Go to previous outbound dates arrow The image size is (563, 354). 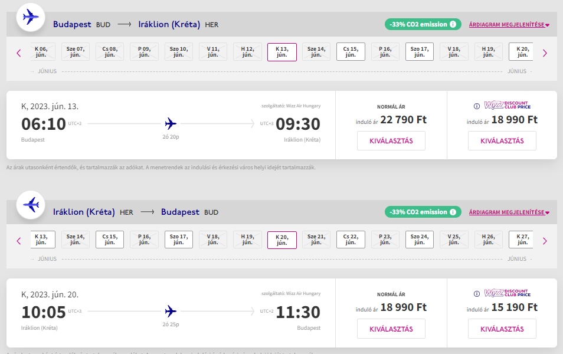click(19, 53)
